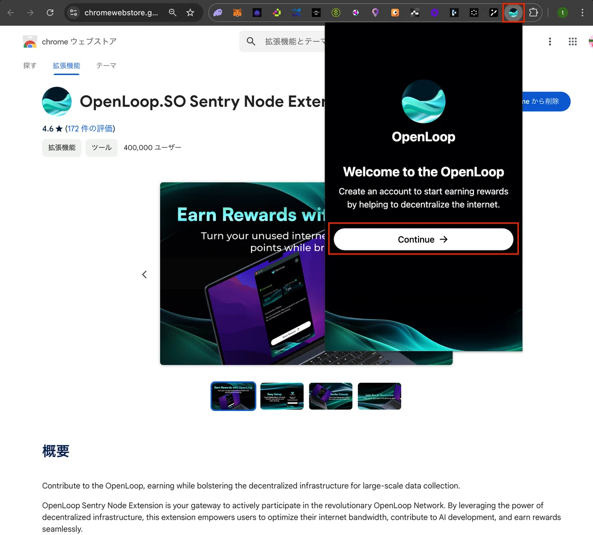Go back to previous page
The image size is (593, 535).
click(11, 13)
